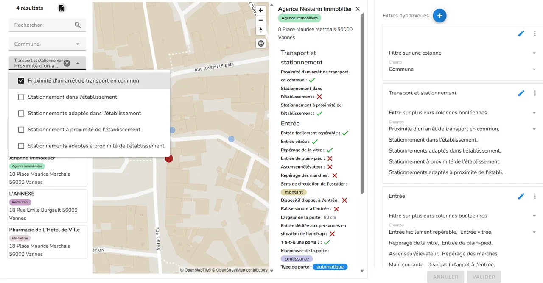Clear the Transport et stationnement selection

tap(67, 63)
